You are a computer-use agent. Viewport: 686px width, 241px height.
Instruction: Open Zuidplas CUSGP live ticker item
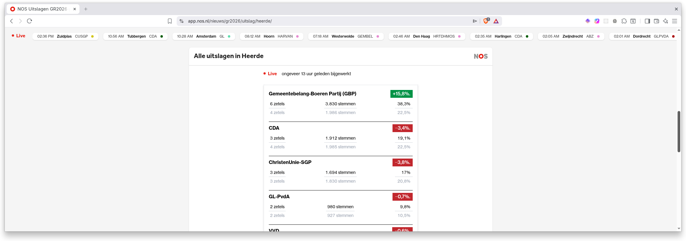(65, 36)
